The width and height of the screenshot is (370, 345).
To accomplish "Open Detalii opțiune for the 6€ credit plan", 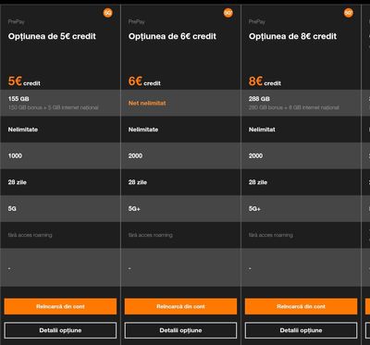I will [x=180, y=330].
